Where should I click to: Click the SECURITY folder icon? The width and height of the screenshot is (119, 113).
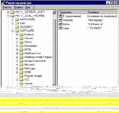[x=17, y=27]
